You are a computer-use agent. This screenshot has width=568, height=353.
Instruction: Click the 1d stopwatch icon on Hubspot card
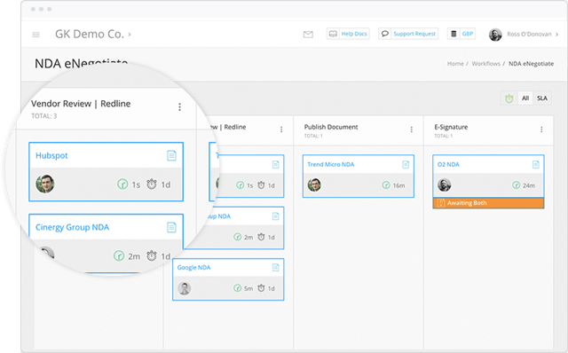click(x=152, y=184)
